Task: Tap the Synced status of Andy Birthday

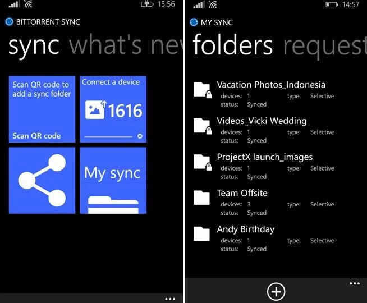Action: pyautogui.click(x=257, y=249)
